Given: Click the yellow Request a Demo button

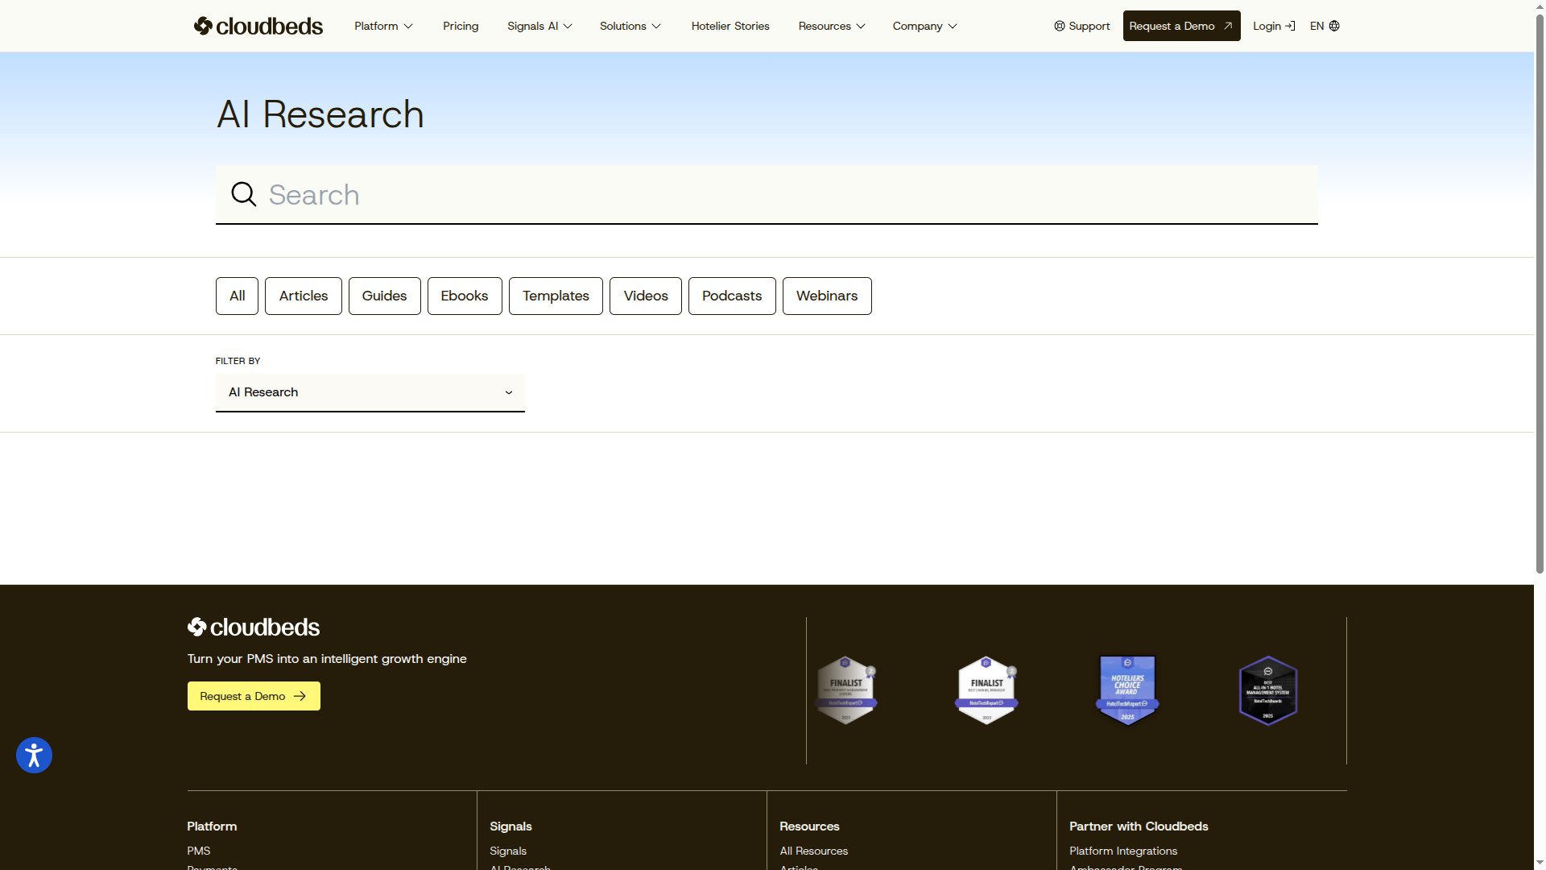Looking at the screenshot, I should click(x=253, y=696).
